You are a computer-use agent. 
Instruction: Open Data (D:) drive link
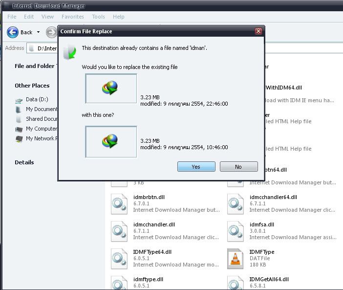click(x=37, y=99)
